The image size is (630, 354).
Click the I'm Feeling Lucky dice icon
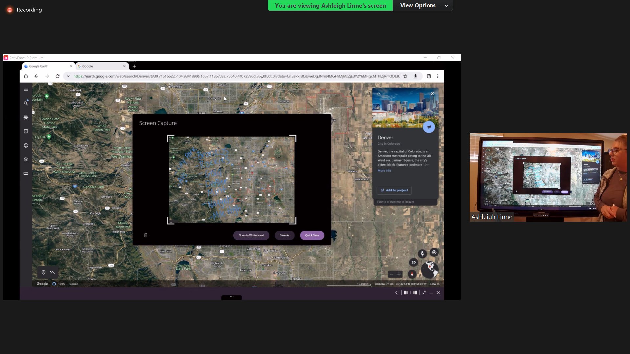pyautogui.click(x=26, y=131)
